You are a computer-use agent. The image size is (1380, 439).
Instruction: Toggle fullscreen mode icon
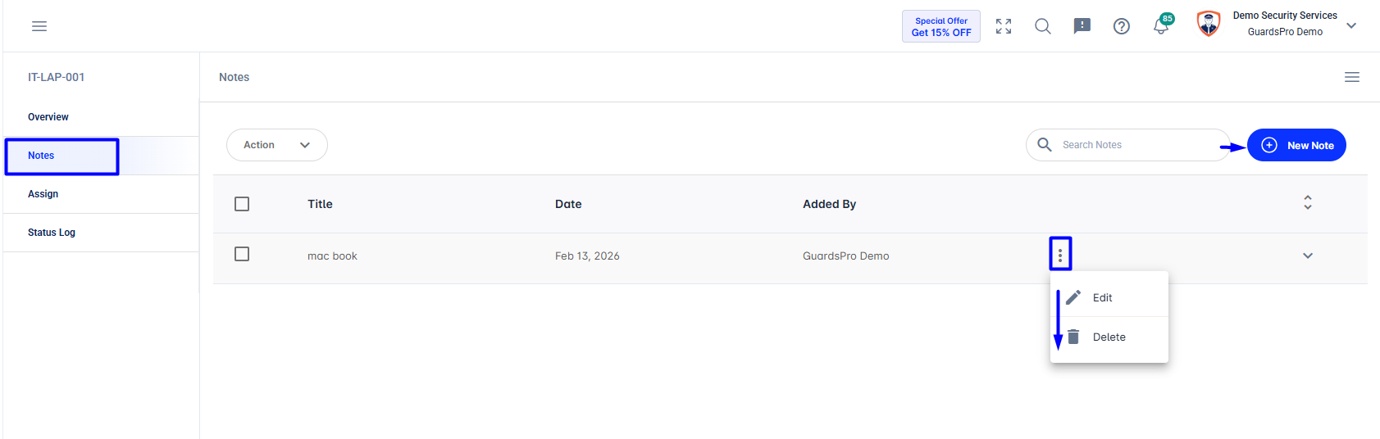coord(1004,26)
